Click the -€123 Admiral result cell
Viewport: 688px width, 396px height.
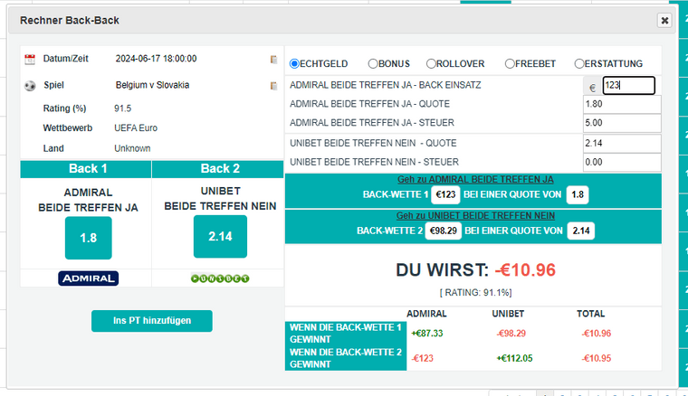tap(423, 358)
